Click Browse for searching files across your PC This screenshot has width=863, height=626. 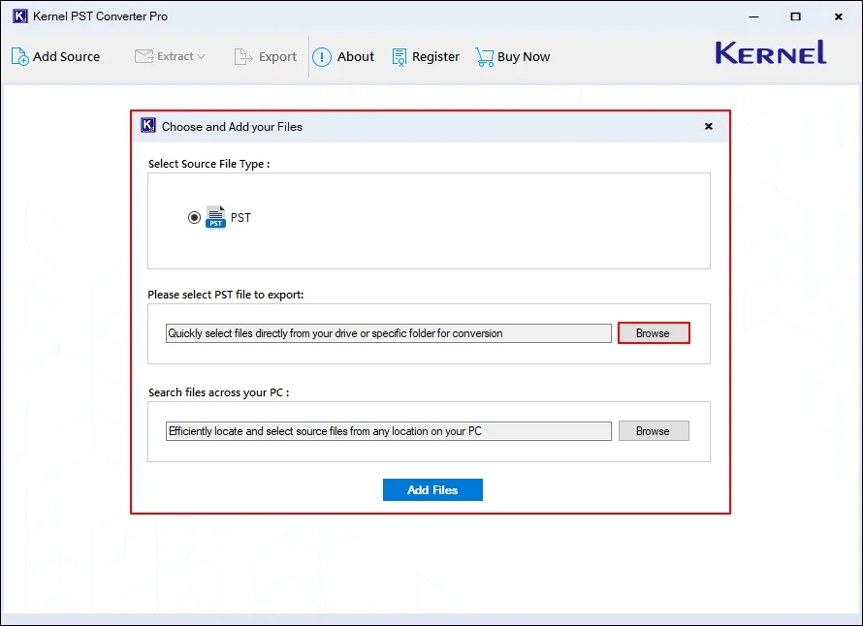click(653, 430)
